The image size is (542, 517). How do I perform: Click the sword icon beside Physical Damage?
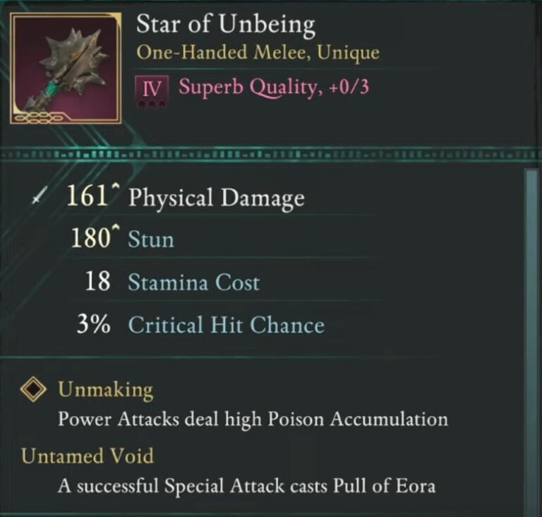[x=38, y=199]
